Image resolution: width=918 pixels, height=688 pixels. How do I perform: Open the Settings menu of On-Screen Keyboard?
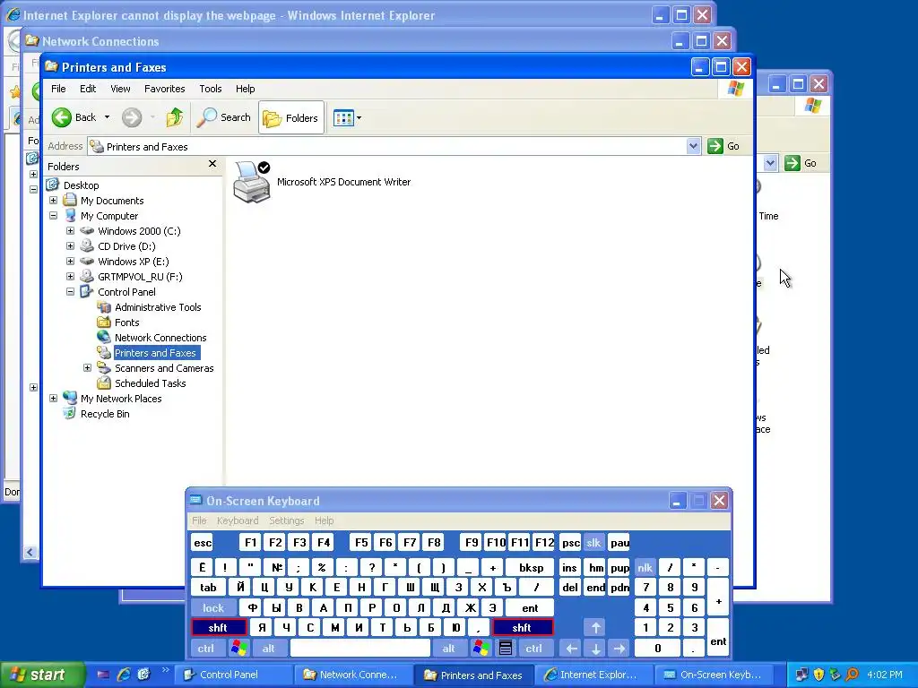click(286, 520)
